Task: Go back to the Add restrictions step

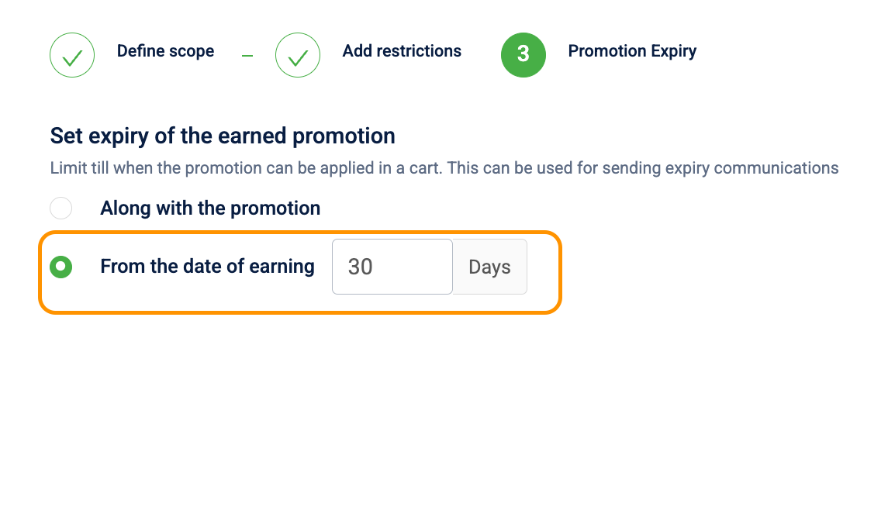Action: 402,51
